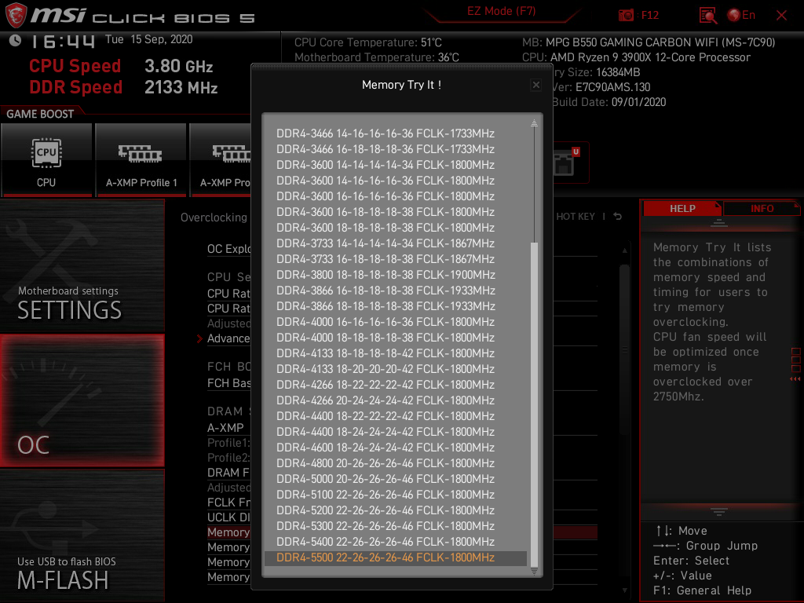
Task: Select DDR4-3466 16-18-18-18-36 FCLK-1733MHz
Action: pos(386,149)
